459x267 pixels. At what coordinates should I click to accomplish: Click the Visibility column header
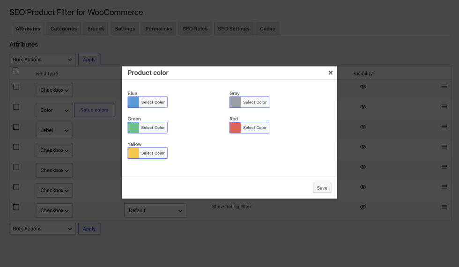click(363, 74)
